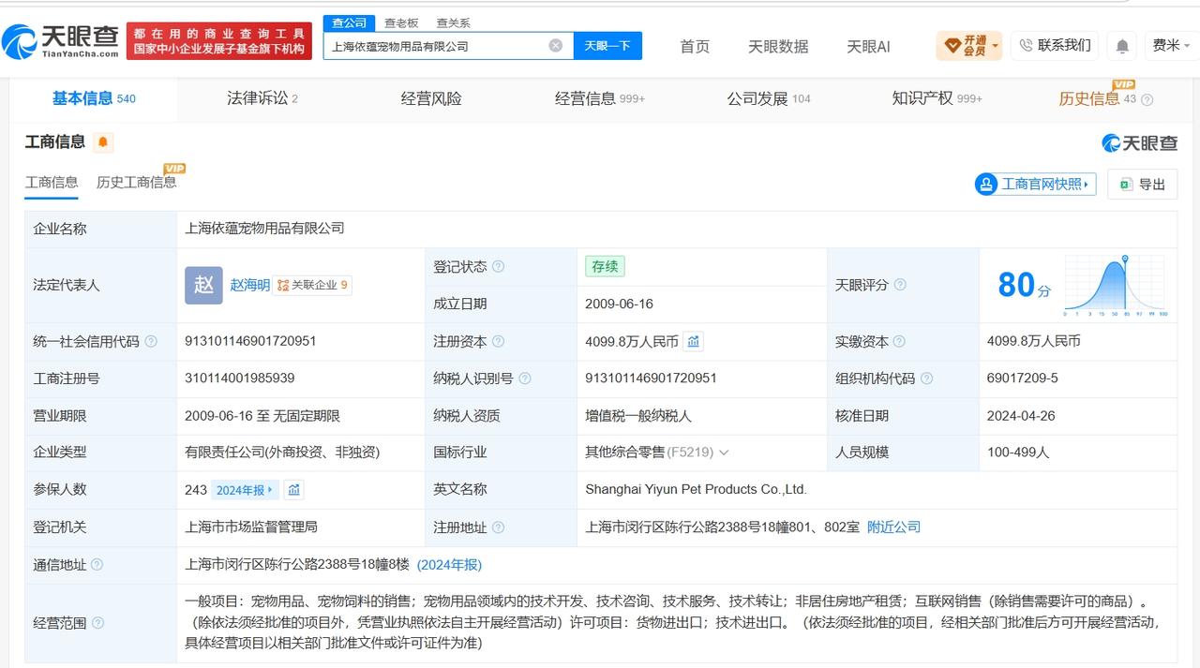Click the 人员规模 value 100-499人
Screen dimensions: 1200x668
pyautogui.click(x=1018, y=453)
